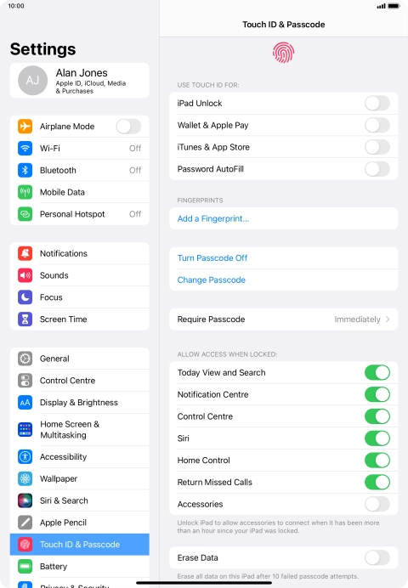Open the Sounds speaker icon
This screenshot has width=408, height=588.
(x=25, y=275)
